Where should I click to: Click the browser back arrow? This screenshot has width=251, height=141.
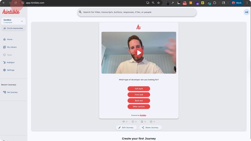pos(4,3)
